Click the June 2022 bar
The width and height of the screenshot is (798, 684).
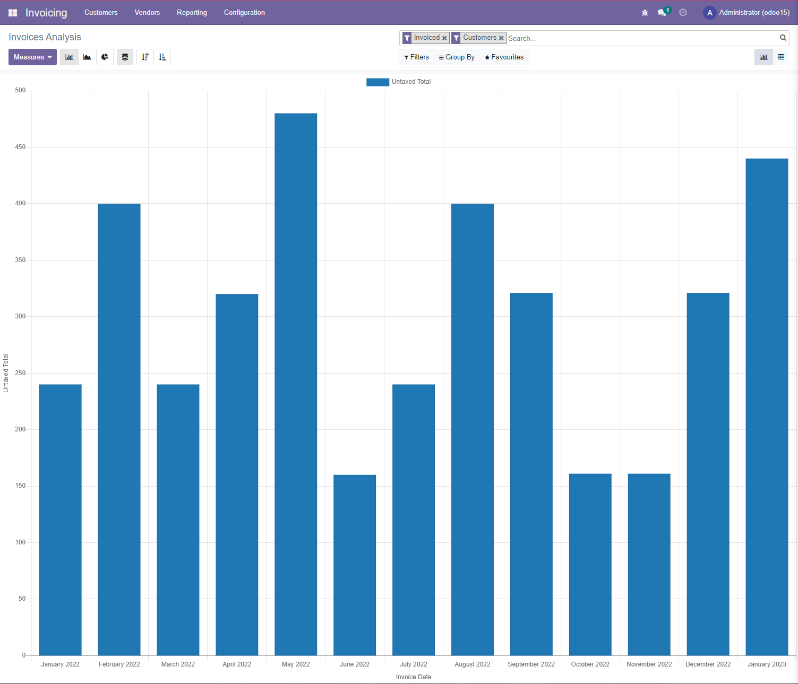coord(355,565)
